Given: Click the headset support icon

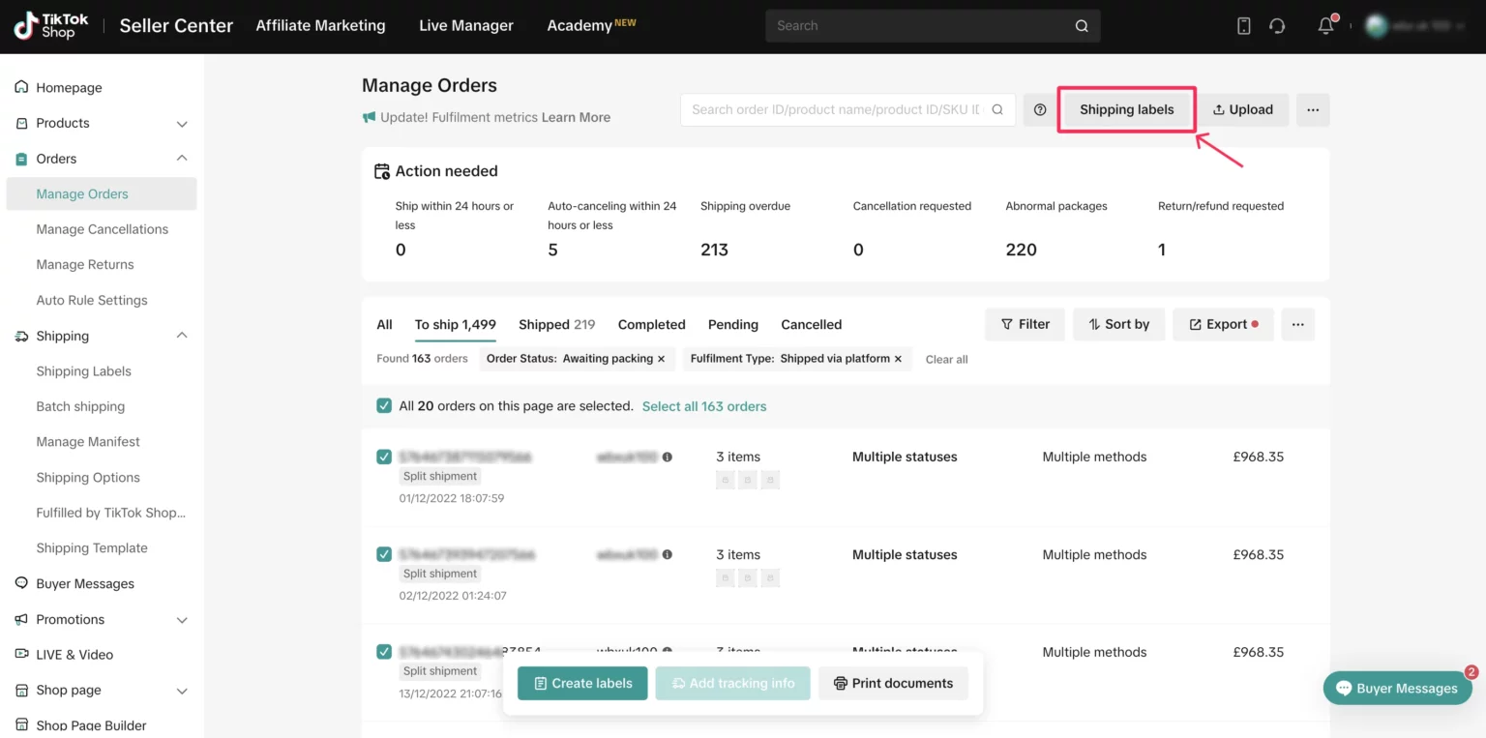Looking at the screenshot, I should [x=1277, y=26].
